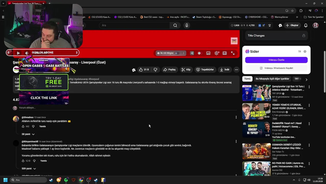The width and height of the screenshot is (326, 184).
Task: Open YouTube notifications bell
Action: tap(306, 25)
